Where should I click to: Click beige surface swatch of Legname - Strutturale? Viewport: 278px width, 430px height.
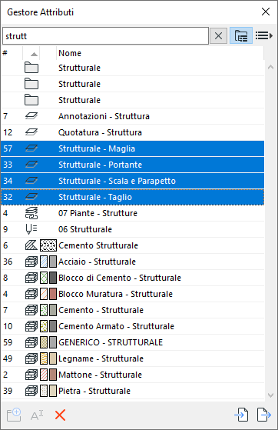(x=53, y=358)
